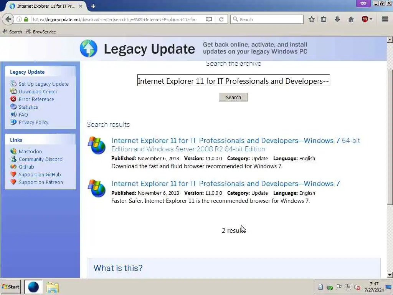Open the Downloads arrow icon
393x295 pixels.
[x=337, y=19]
